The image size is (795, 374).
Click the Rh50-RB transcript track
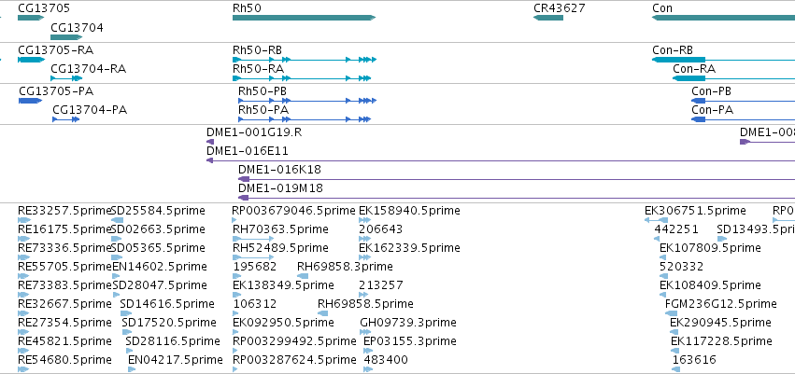pyautogui.click(x=305, y=60)
